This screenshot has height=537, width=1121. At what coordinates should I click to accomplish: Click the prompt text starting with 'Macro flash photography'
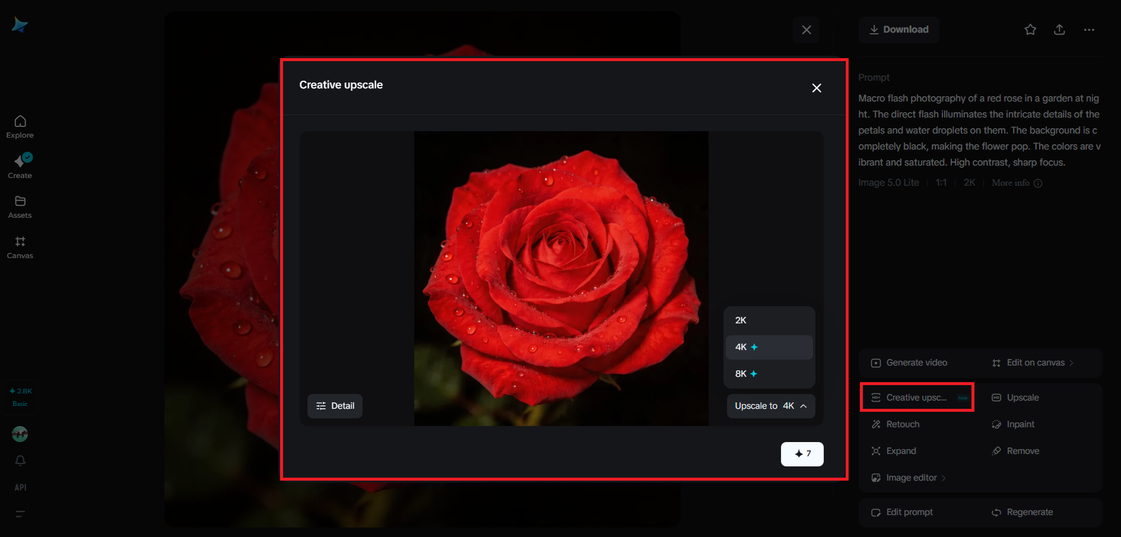(980, 130)
